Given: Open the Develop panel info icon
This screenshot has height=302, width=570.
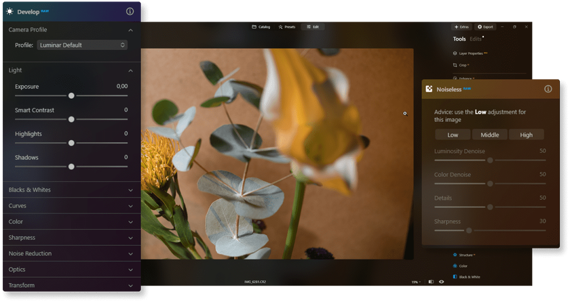Looking at the screenshot, I should pyautogui.click(x=130, y=12).
